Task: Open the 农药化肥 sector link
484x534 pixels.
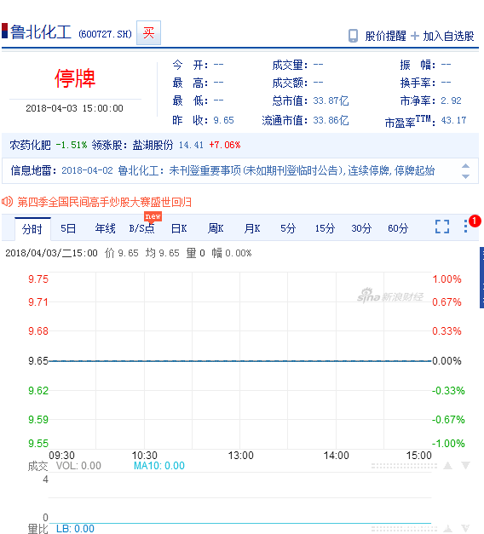Action: 30,145
